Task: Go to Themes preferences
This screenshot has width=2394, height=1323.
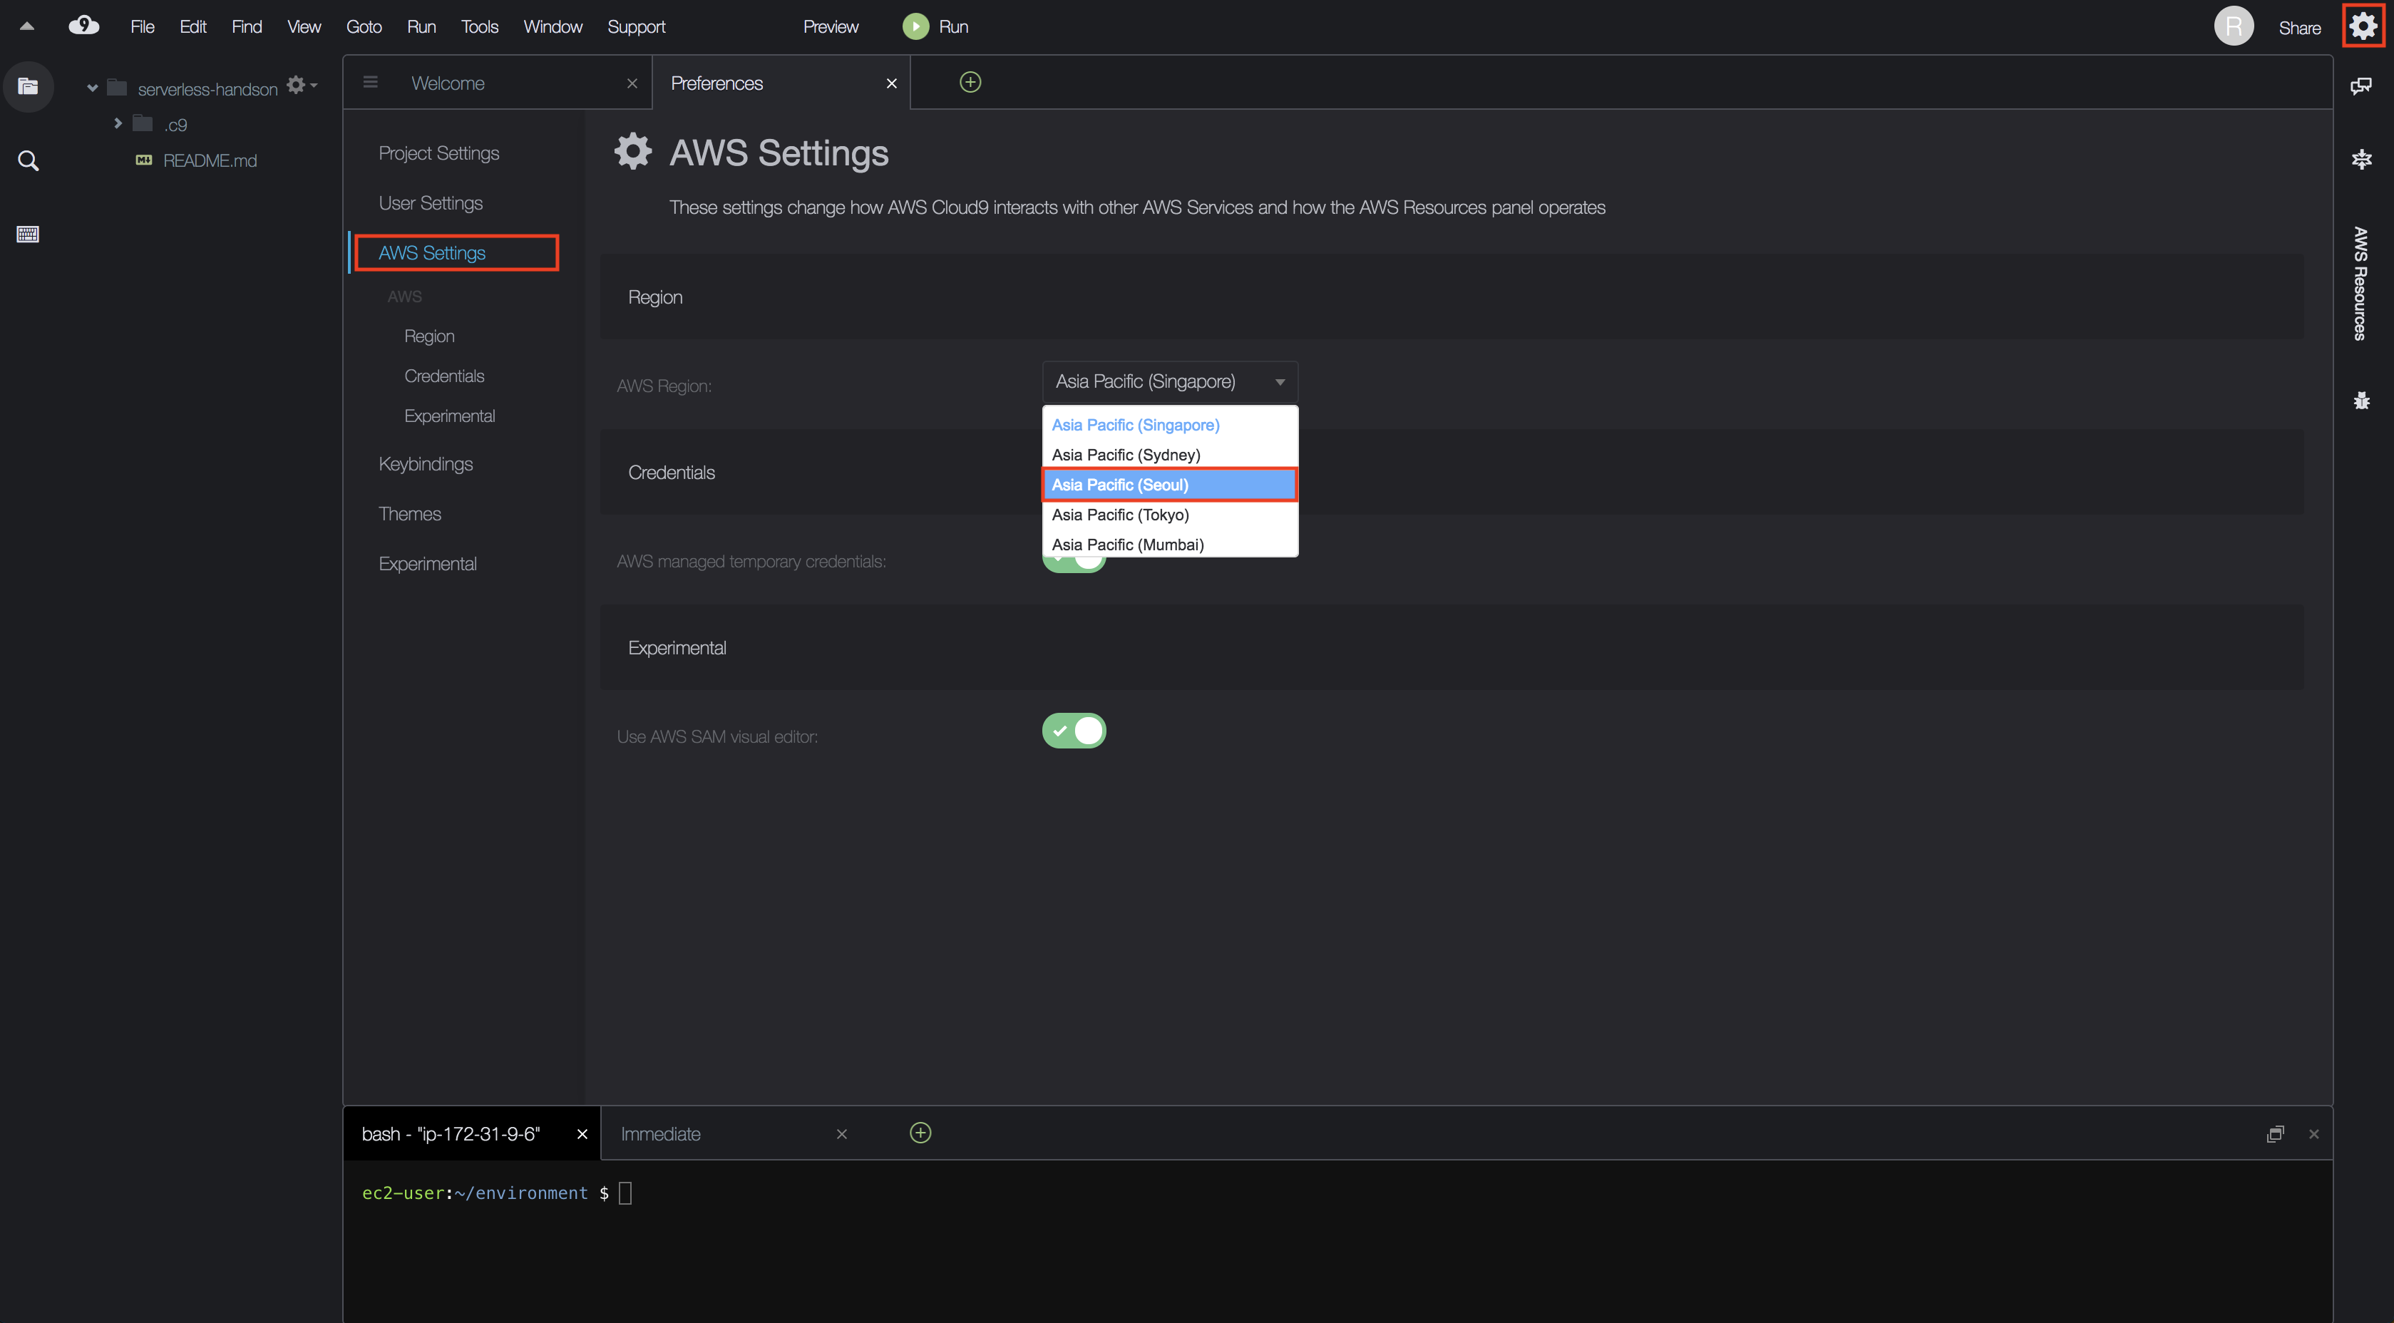Action: [410, 515]
